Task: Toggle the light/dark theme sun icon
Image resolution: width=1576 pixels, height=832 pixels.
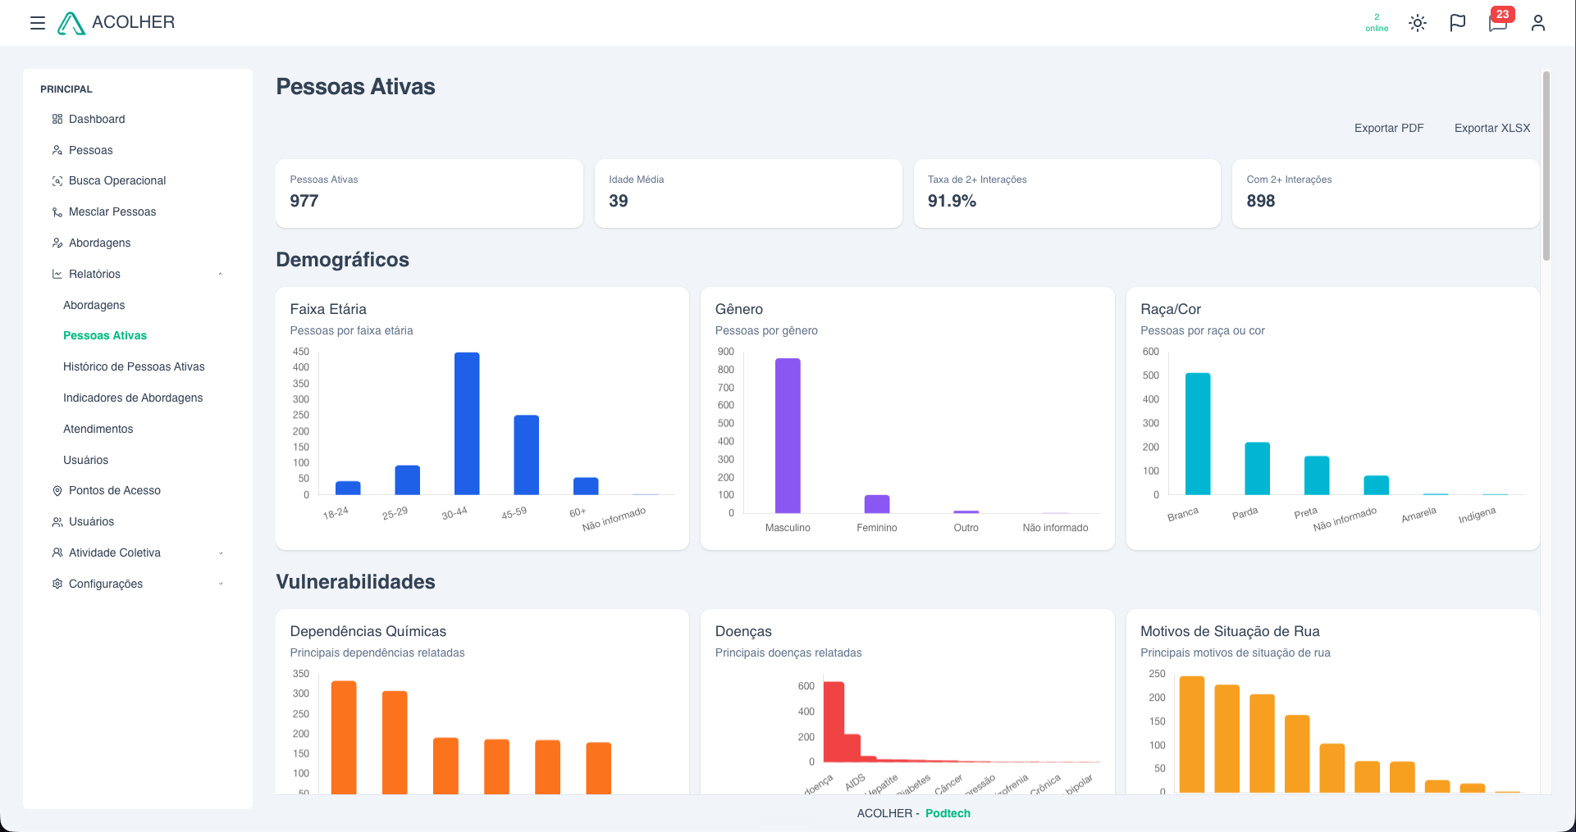Action: 1418,23
